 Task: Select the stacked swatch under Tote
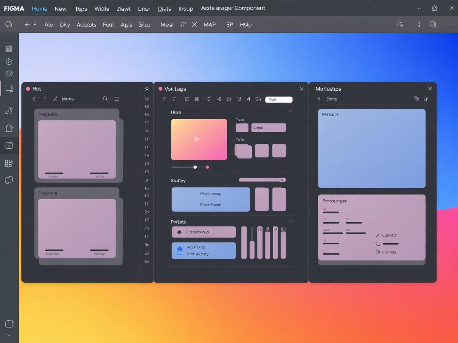click(x=244, y=151)
